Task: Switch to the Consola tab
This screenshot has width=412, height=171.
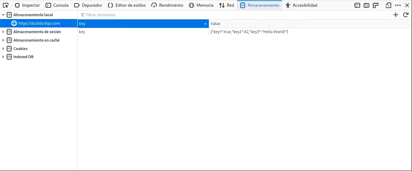Action: (57, 5)
